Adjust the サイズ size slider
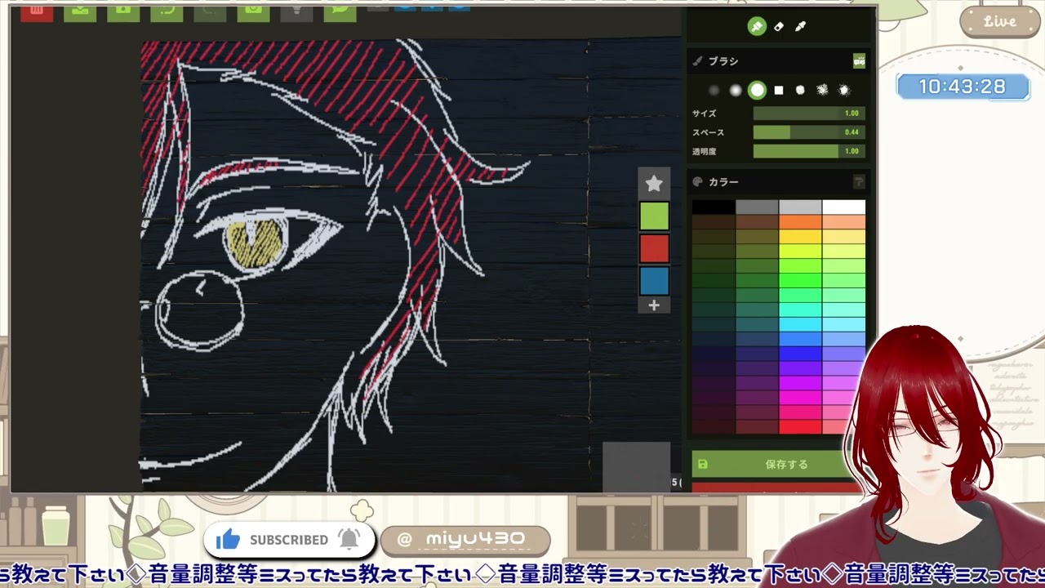The width and height of the screenshot is (1045, 588). (x=809, y=114)
